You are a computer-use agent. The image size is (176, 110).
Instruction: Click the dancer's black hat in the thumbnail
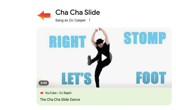coord(99,41)
